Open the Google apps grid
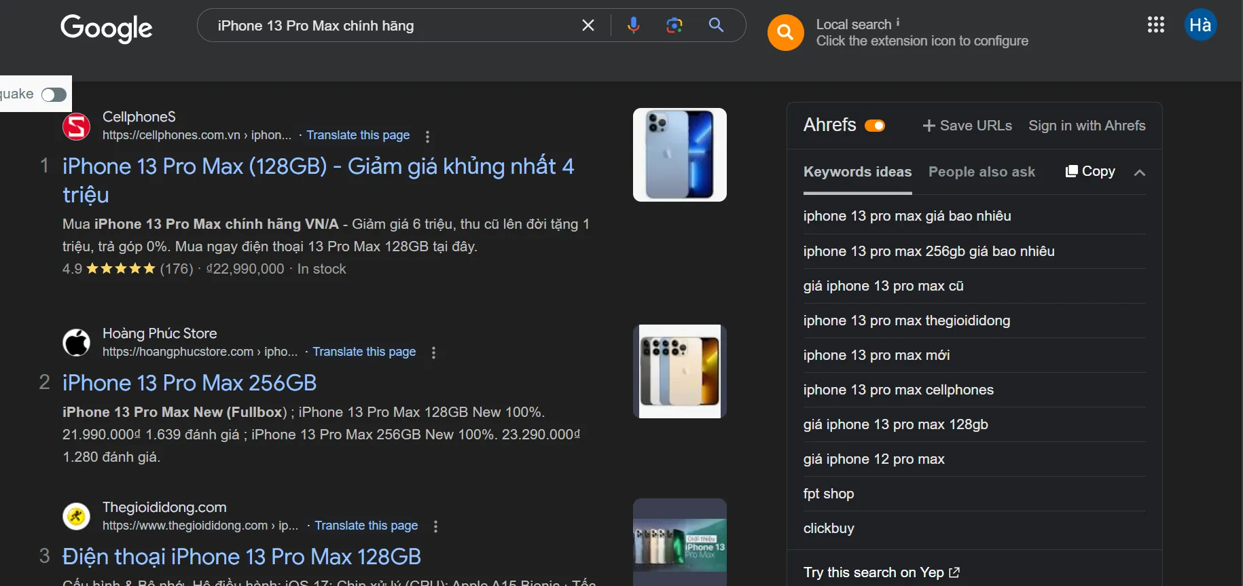The width and height of the screenshot is (1243, 586). coord(1155,25)
